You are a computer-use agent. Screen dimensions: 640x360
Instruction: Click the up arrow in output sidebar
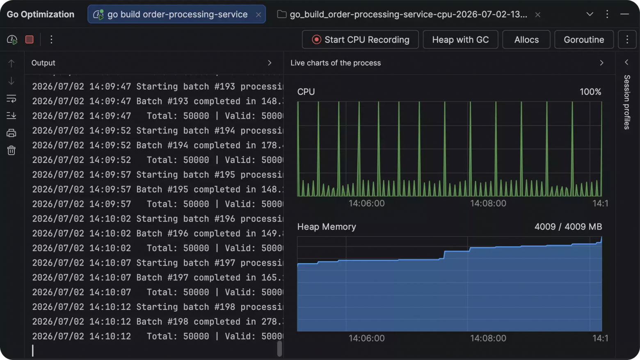[11, 63]
